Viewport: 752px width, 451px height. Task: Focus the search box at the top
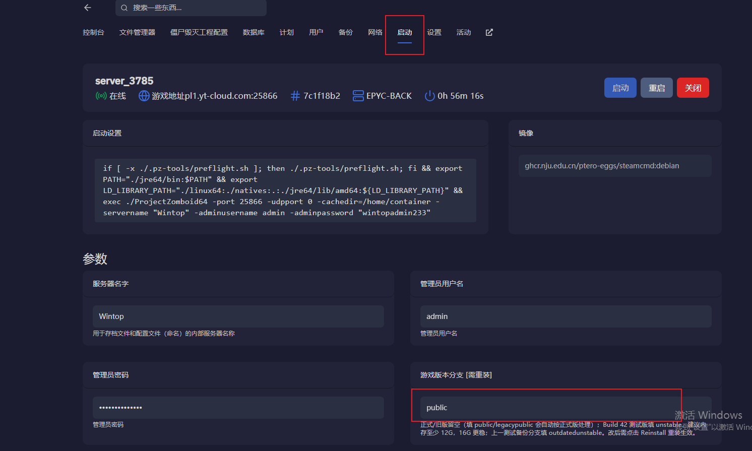click(x=191, y=8)
